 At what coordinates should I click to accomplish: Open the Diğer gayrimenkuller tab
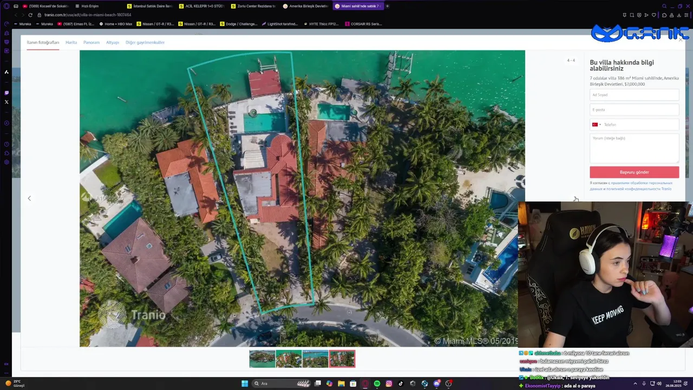tap(145, 42)
